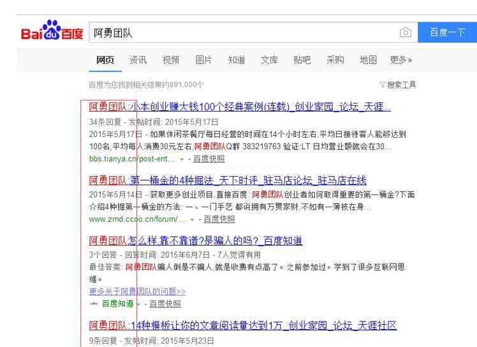
Task: Switch to the 视频 video tab
Action: (x=171, y=61)
